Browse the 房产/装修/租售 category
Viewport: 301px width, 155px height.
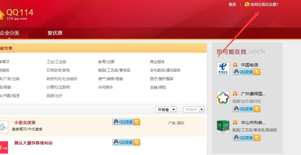coord(110,79)
